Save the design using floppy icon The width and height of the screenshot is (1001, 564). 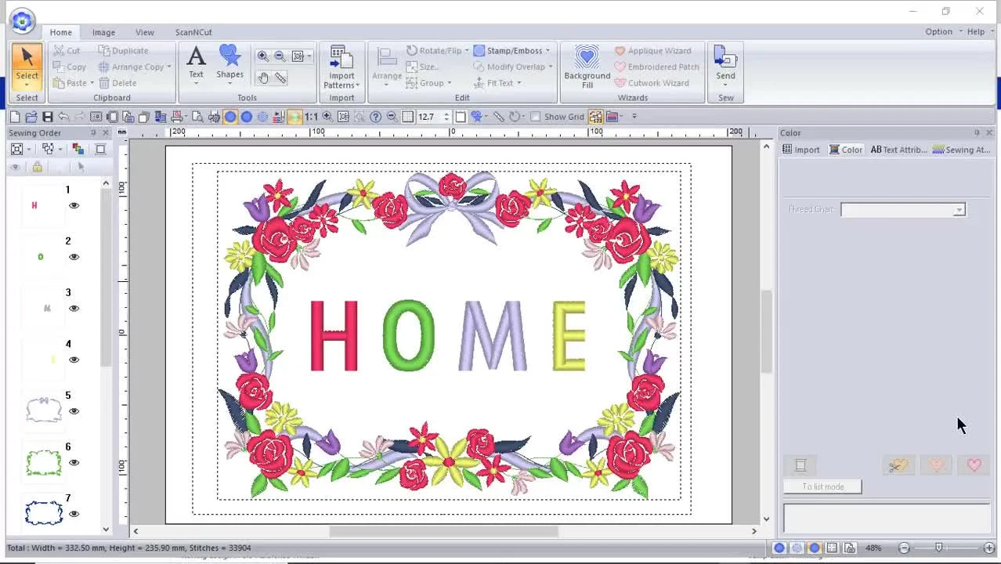pos(48,117)
